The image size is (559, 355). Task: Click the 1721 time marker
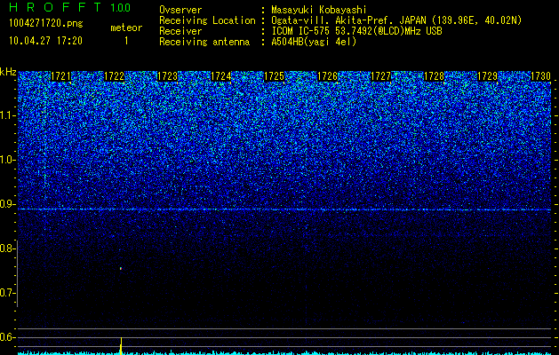[x=61, y=76]
